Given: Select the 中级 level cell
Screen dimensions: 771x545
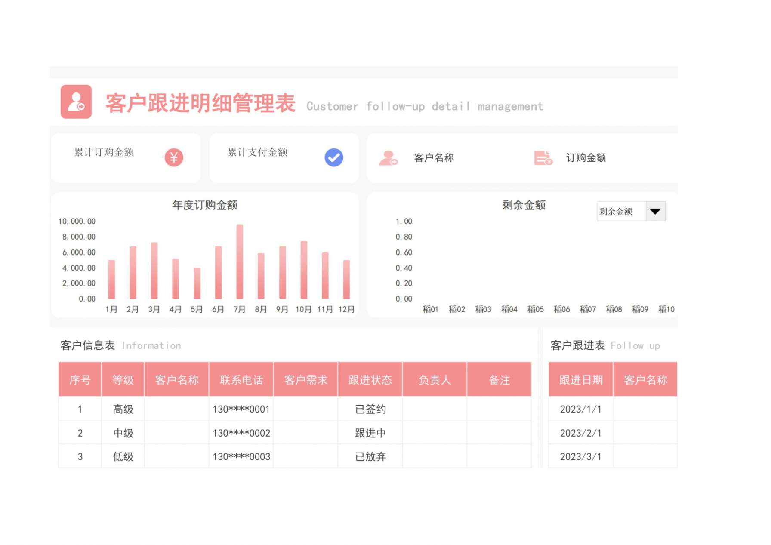Looking at the screenshot, I should pos(123,433).
